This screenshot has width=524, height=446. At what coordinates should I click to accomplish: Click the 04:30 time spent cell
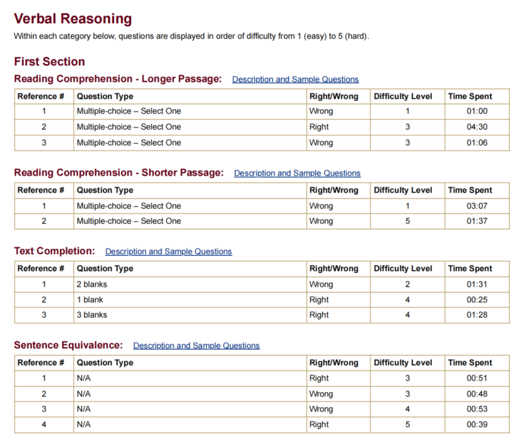click(x=477, y=127)
